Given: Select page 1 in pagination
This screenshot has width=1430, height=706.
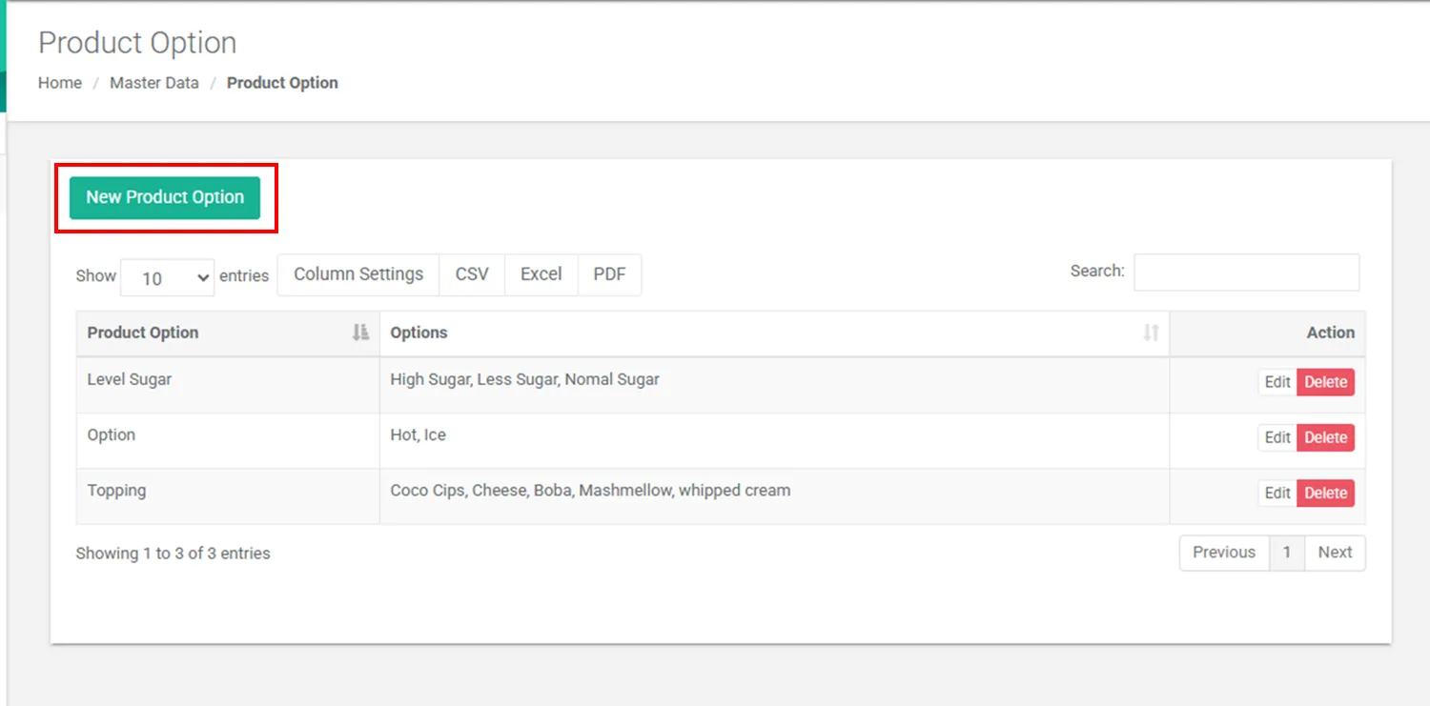Looking at the screenshot, I should point(1287,553).
